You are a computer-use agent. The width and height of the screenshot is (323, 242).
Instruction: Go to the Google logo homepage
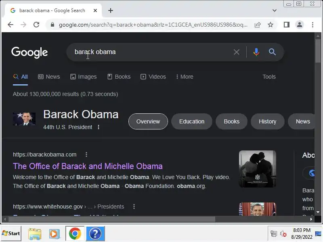[x=29, y=52]
